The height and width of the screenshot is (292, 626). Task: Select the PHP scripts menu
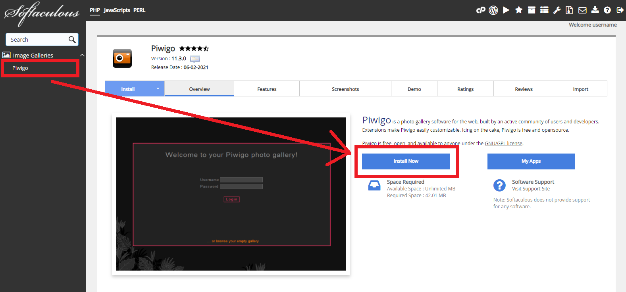95,10
